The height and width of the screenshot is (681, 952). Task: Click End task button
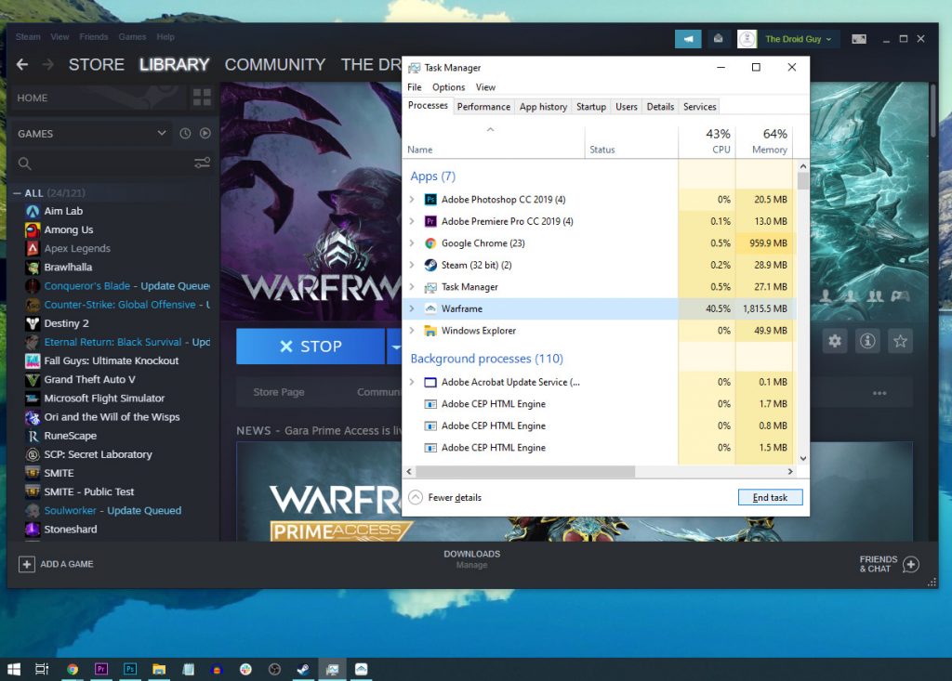[770, 497]
